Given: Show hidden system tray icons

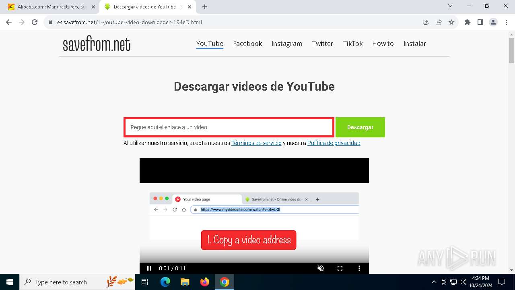Looking at the screenshot, I should (x=434, y=282).
